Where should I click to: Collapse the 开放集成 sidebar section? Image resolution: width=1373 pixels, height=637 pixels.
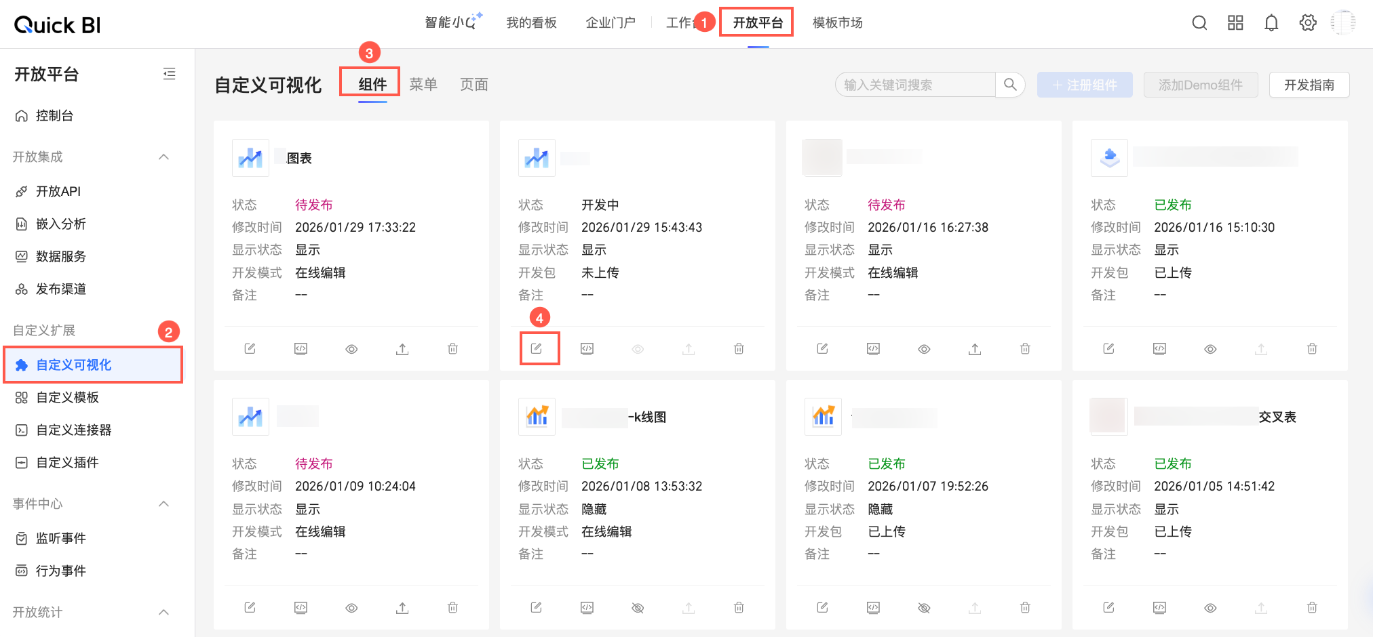[163, 157]
